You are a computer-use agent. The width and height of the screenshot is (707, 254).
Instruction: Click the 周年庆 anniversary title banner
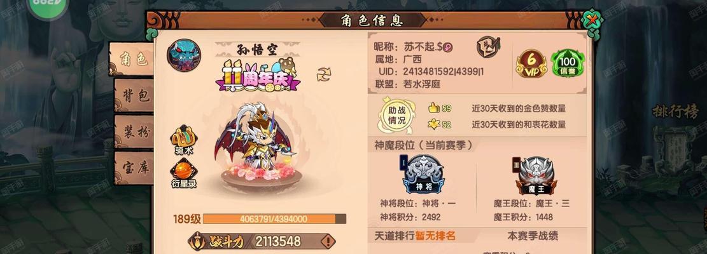coord(258,75)
